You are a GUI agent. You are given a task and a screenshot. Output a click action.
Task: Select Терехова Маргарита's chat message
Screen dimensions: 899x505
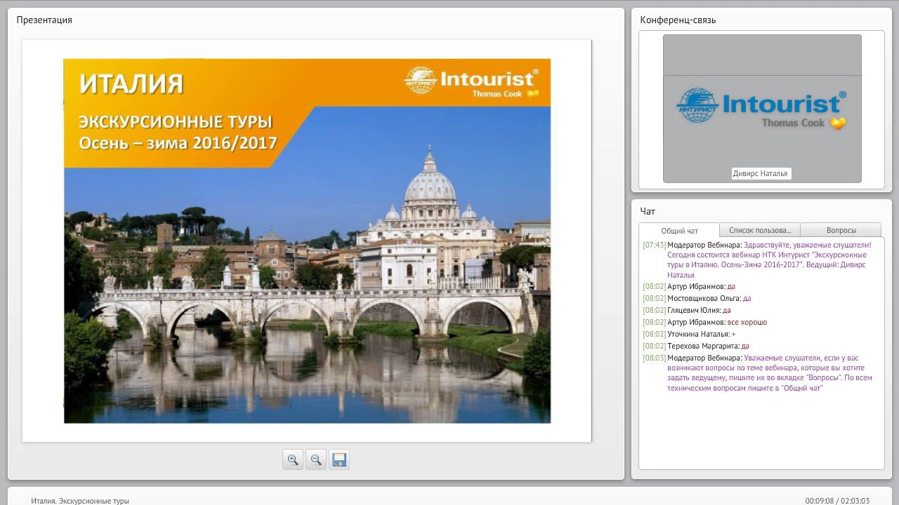696,346
